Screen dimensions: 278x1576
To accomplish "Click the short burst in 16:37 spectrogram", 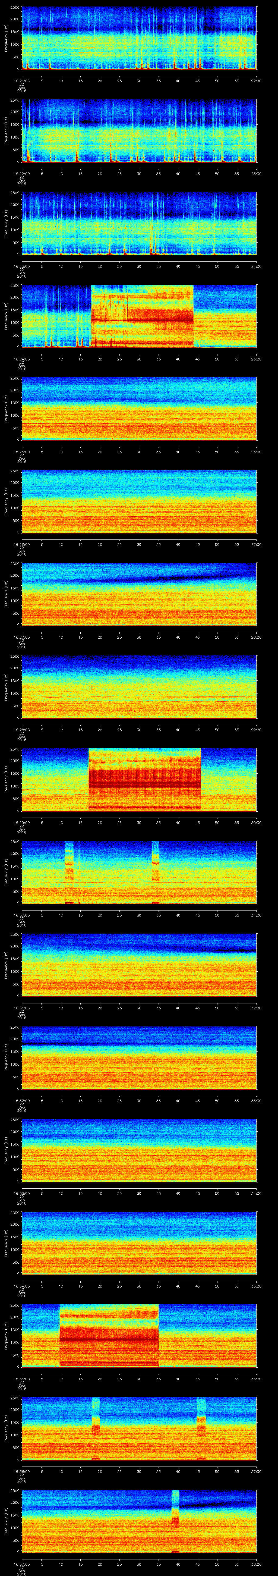I will [175, 1520].
